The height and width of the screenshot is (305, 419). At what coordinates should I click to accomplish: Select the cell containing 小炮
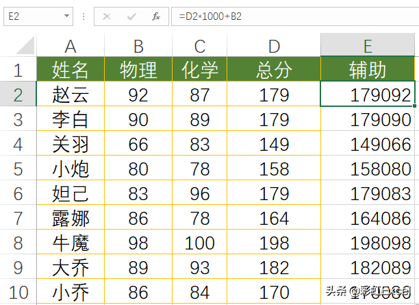tap(71, 168)
